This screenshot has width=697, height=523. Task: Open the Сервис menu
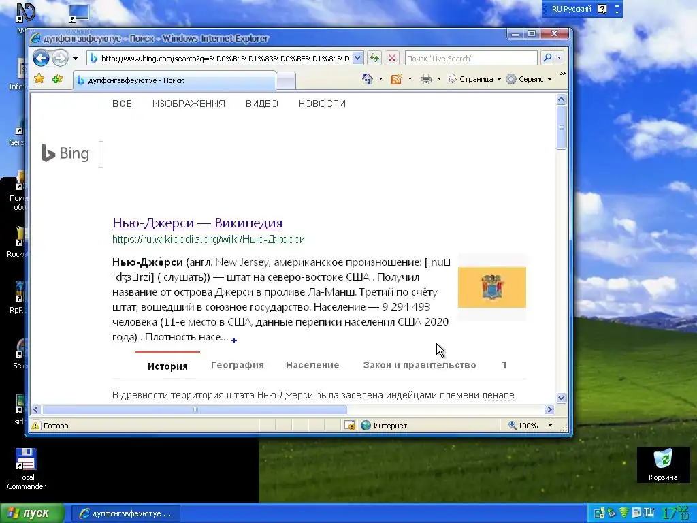click(x=529, y=79)
